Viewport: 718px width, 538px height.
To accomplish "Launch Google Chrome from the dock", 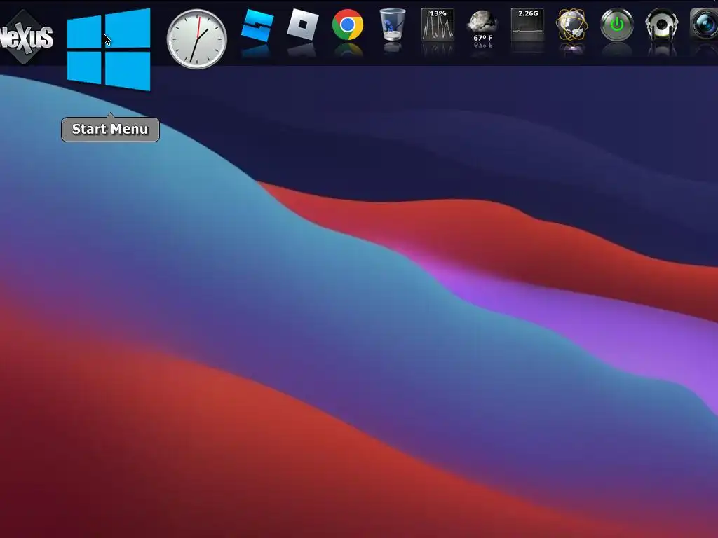I will click(x=348, y=25).
